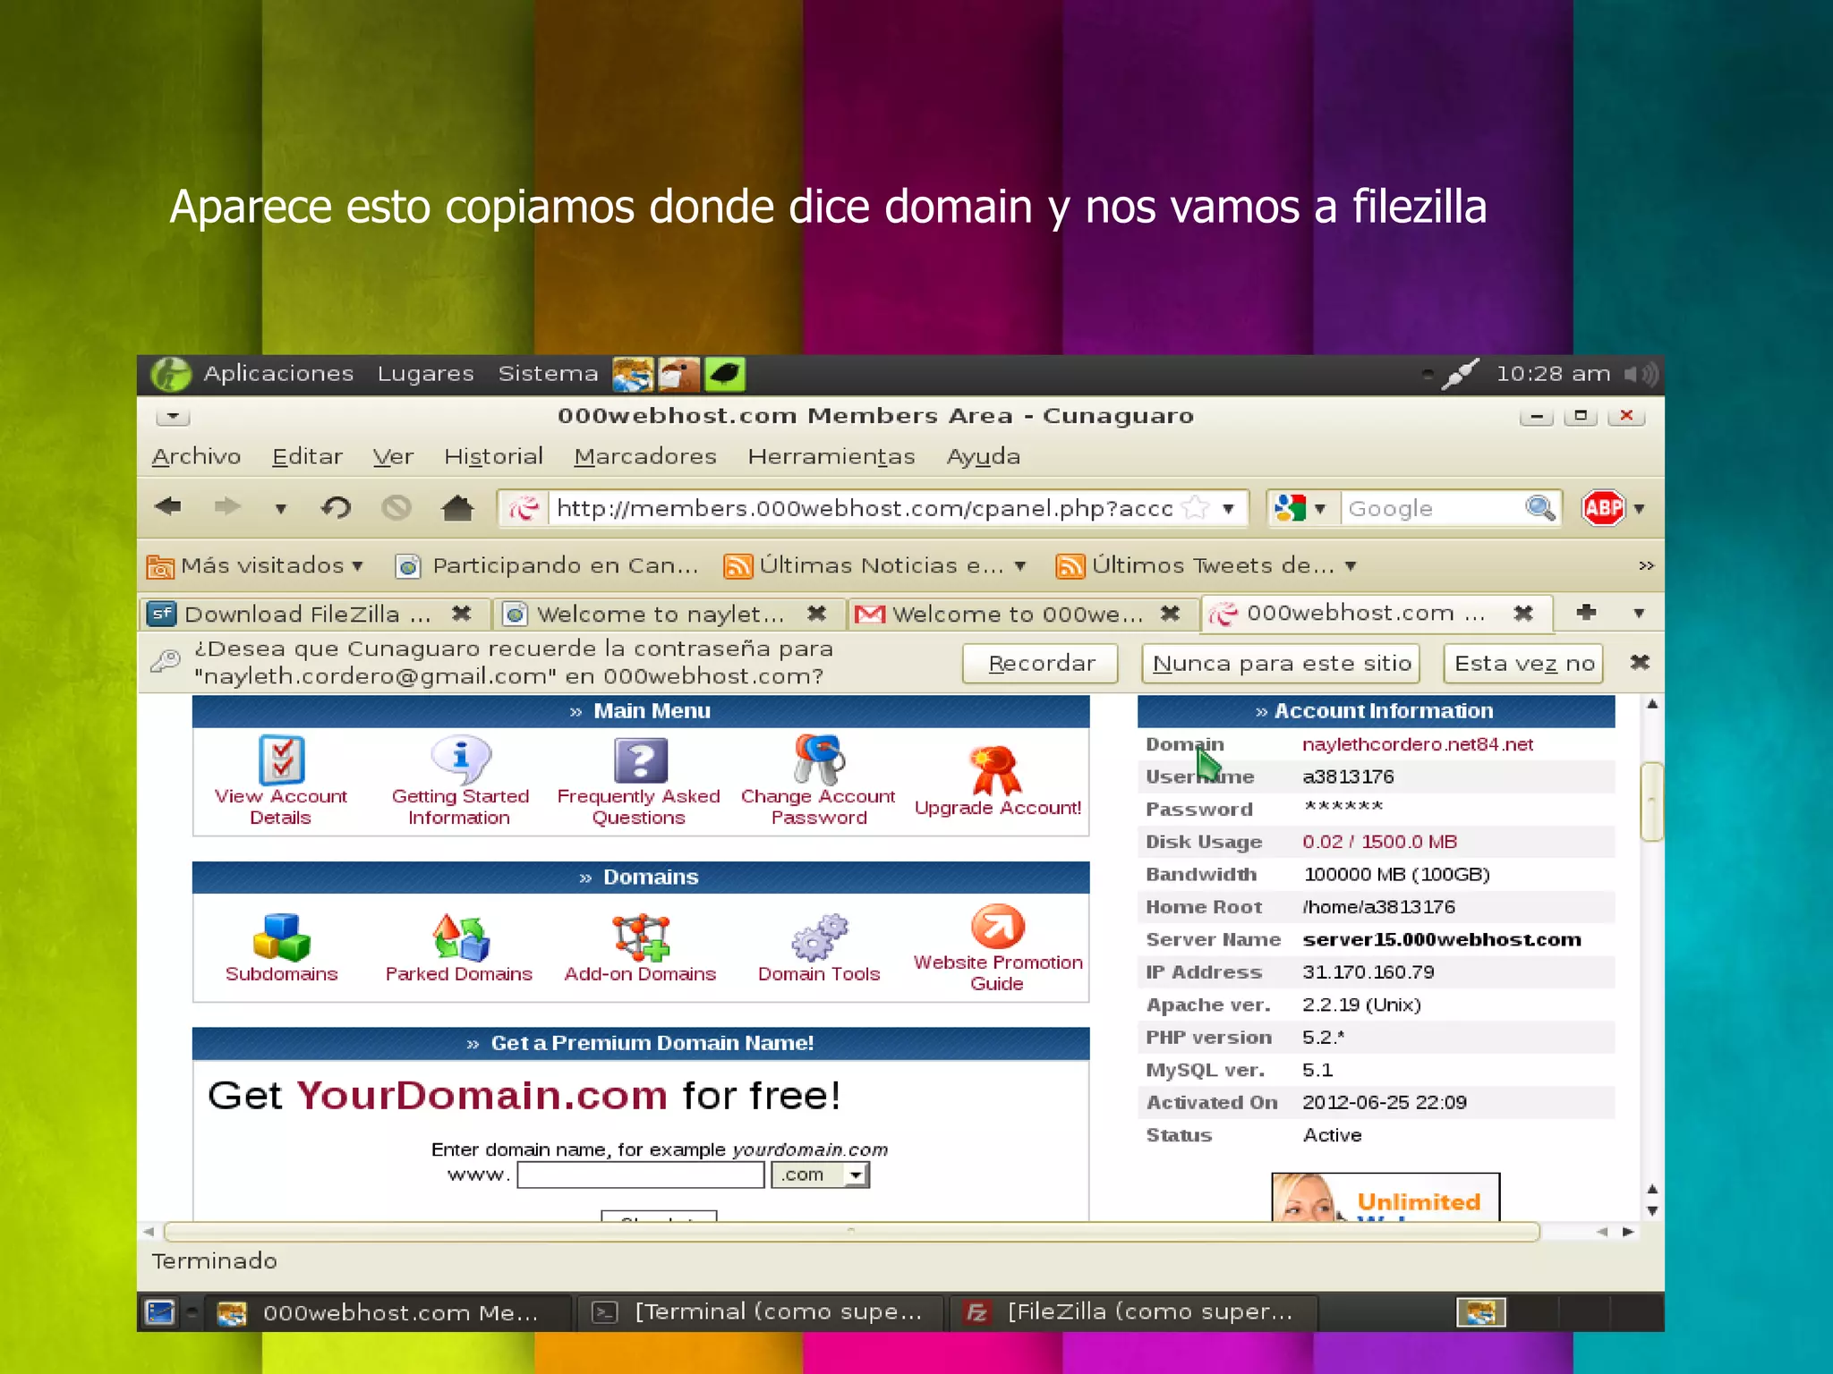The width and height of the screenshot is (1833, 1374).
Task: Open the Lugares panel menu
Action: [425, 373]
